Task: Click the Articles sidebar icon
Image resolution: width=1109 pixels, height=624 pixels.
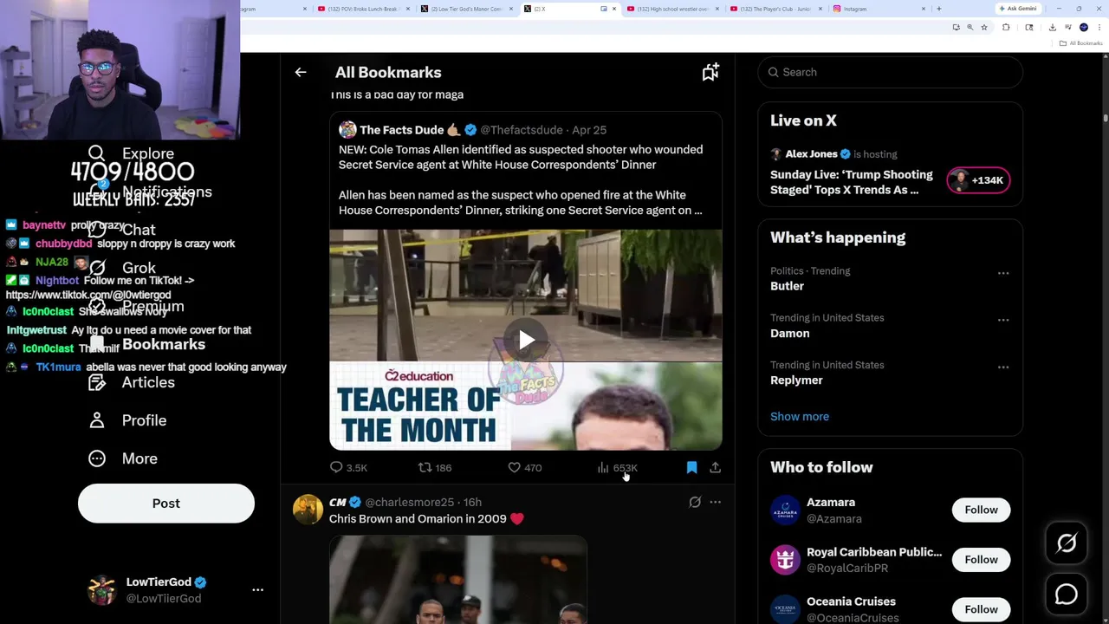Action: pyautogui.click(x=97, y=382)
